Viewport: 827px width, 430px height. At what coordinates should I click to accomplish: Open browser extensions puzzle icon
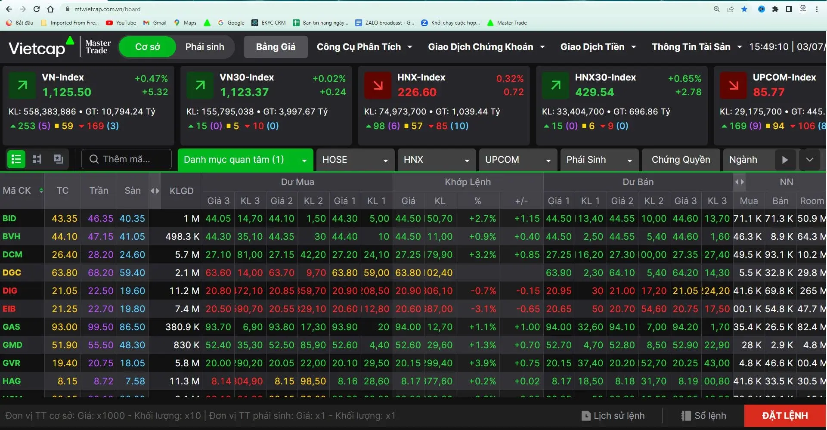coord(775,9)
